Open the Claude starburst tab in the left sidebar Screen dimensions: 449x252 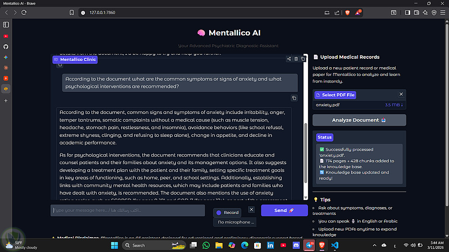tap(6, 68)
